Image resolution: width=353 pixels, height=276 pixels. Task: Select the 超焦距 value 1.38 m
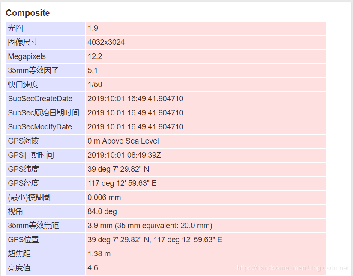tap(99, 254)
